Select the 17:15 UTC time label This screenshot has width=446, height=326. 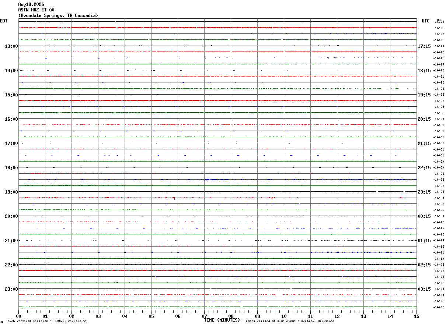[x=424, y=46]
